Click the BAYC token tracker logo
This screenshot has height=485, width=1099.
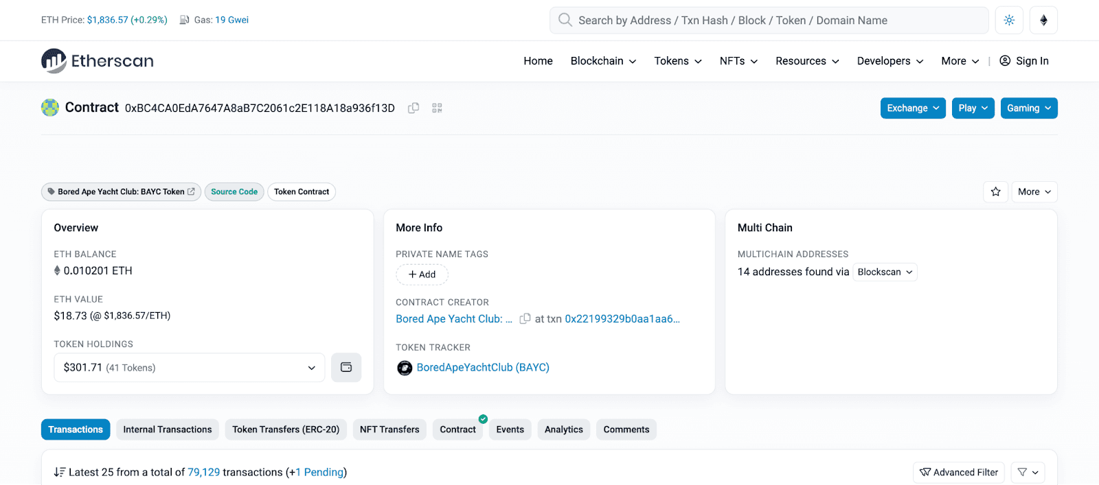coord(405,368)
